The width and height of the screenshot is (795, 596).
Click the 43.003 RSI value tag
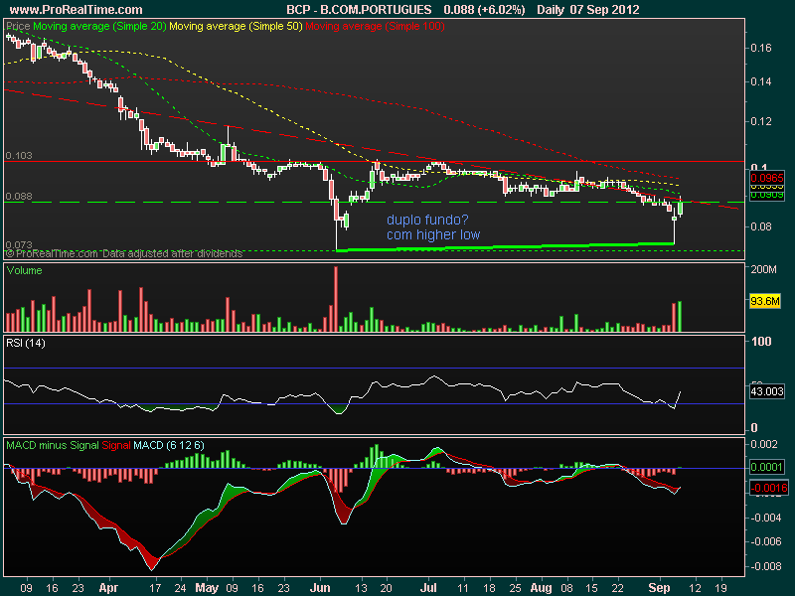click(x=766, y=392)
